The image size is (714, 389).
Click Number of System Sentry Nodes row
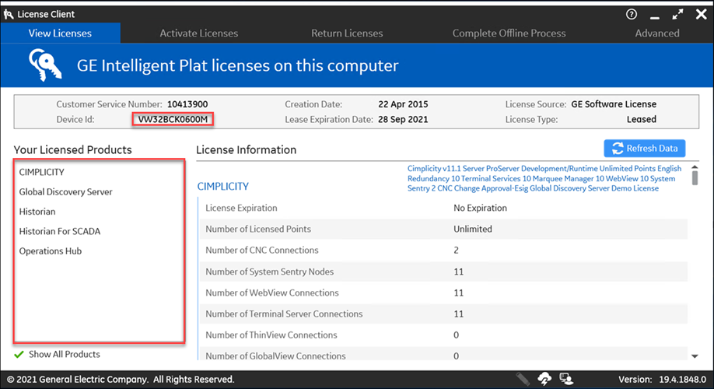point(443,272)
